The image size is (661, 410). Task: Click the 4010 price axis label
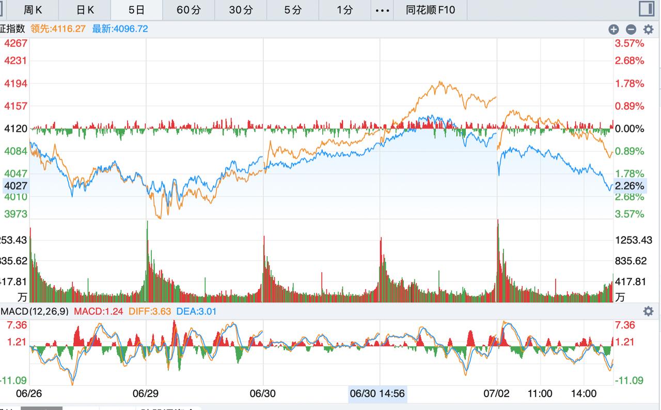tap(15, 197)
